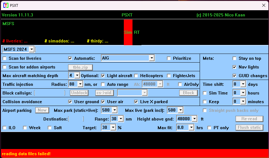
Task: Enable ILO checkbox
Action: tap(4, 128)
